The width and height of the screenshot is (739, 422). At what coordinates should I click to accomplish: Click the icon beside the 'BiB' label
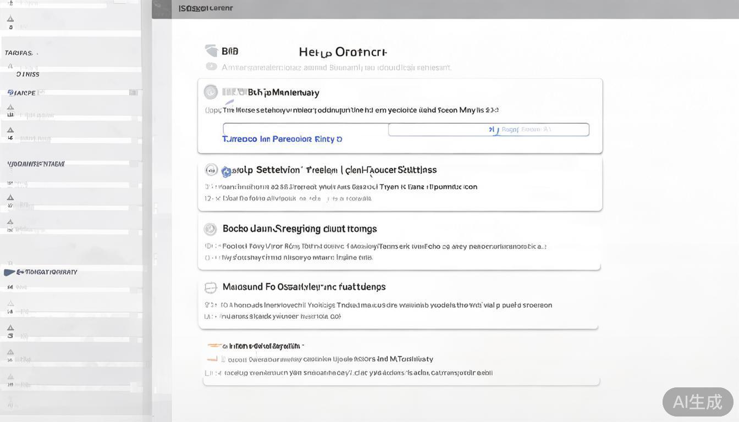coord(211,51)
